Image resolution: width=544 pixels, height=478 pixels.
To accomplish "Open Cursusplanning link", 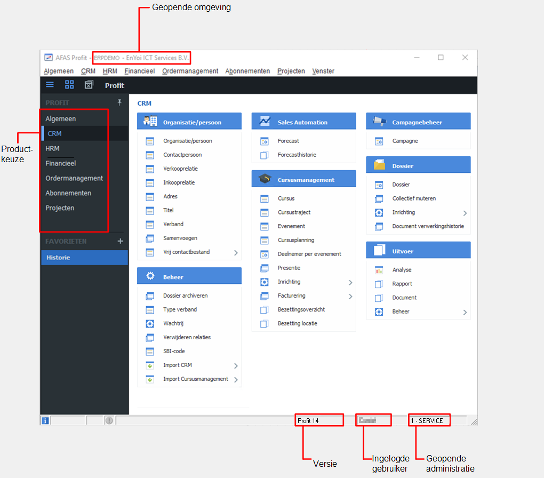I will click(x=296, y=240).
